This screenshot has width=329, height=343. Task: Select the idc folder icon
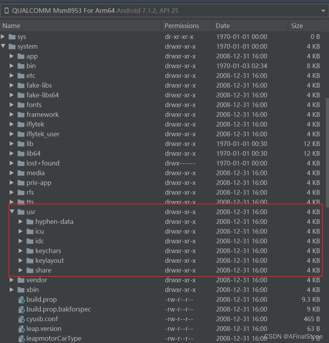tap(30, 241)
